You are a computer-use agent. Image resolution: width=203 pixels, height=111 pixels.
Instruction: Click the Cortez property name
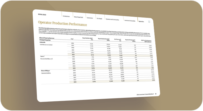click(x=42, y=56)
